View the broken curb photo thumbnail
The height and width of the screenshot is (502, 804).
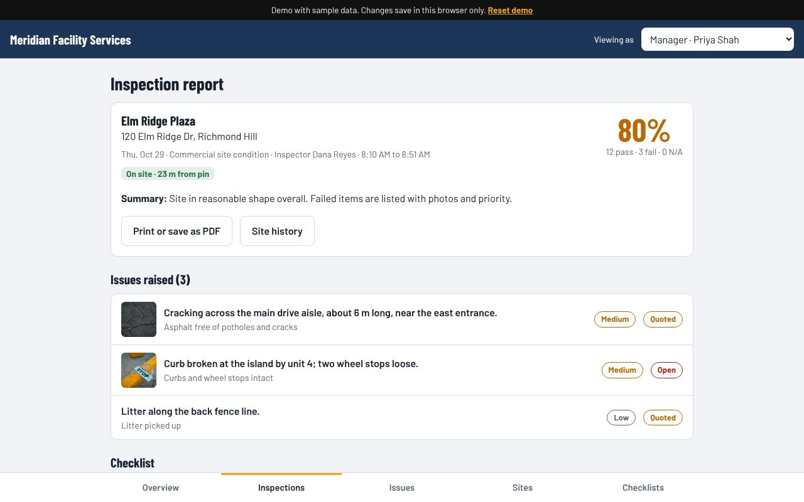click(139, 370)
